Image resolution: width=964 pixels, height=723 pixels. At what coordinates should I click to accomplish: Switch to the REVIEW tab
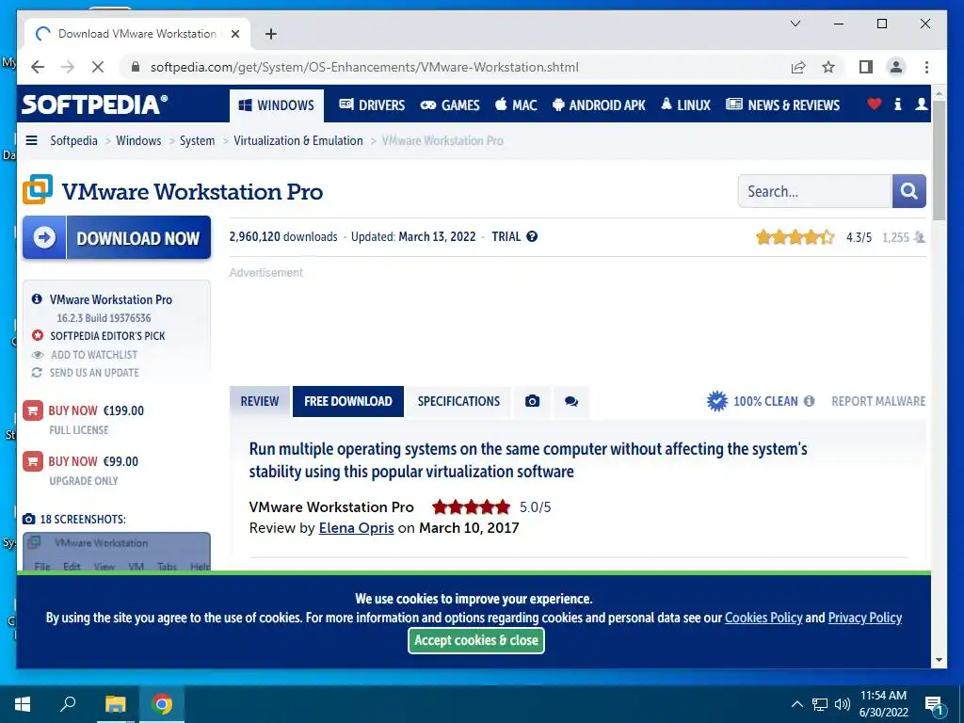(x=260, y=401)
